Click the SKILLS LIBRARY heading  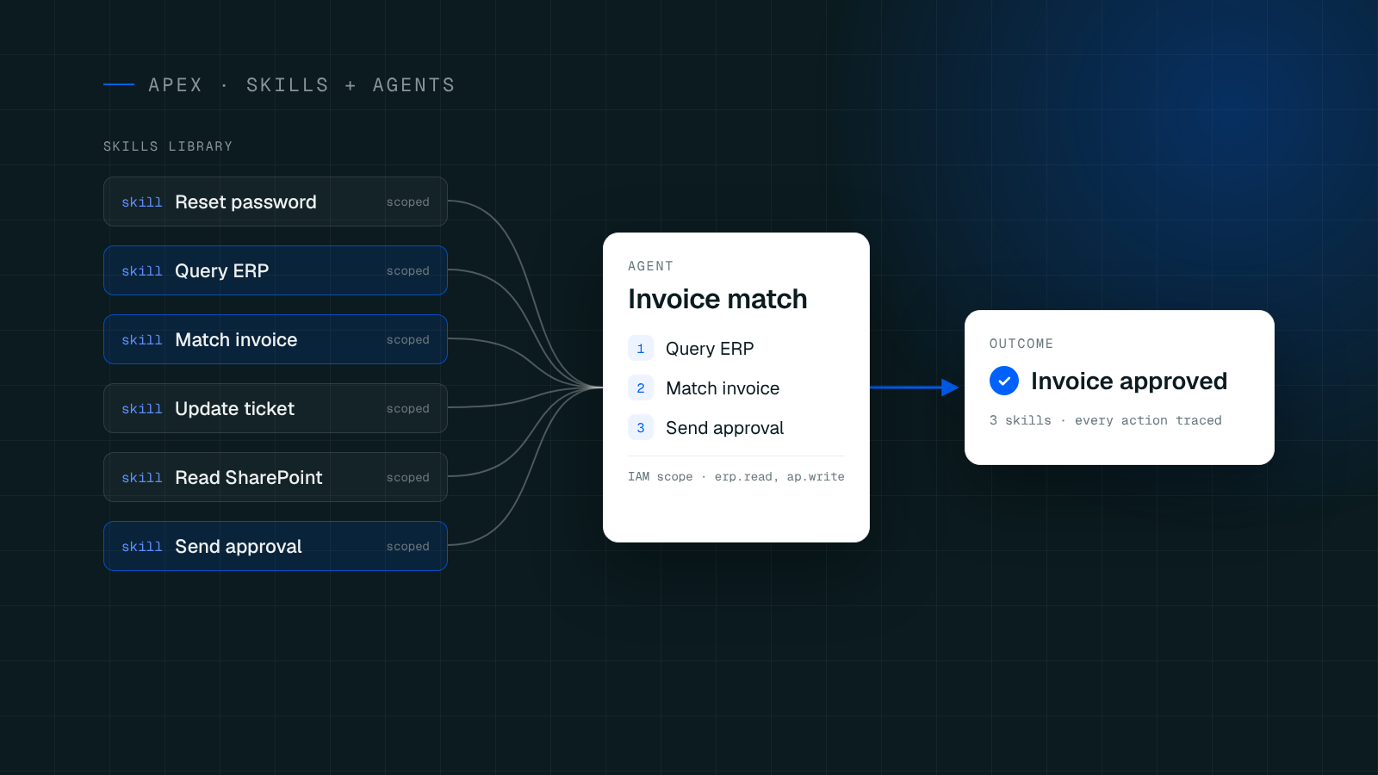(168, 146)
